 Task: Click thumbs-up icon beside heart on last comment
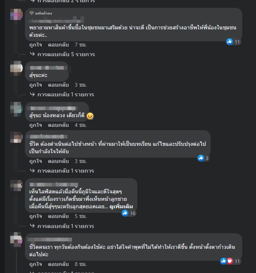[x=224, y=261]
